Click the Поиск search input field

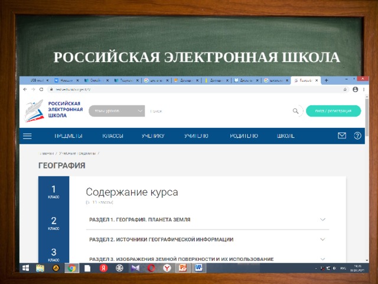click(218, 111)
